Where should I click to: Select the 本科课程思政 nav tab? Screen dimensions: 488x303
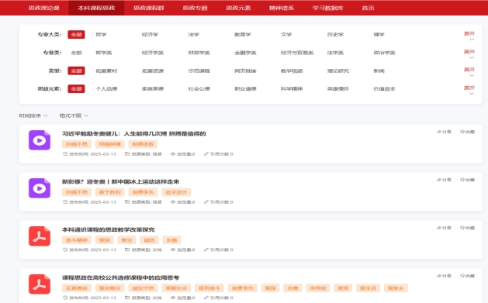click(x=96, y=8)
